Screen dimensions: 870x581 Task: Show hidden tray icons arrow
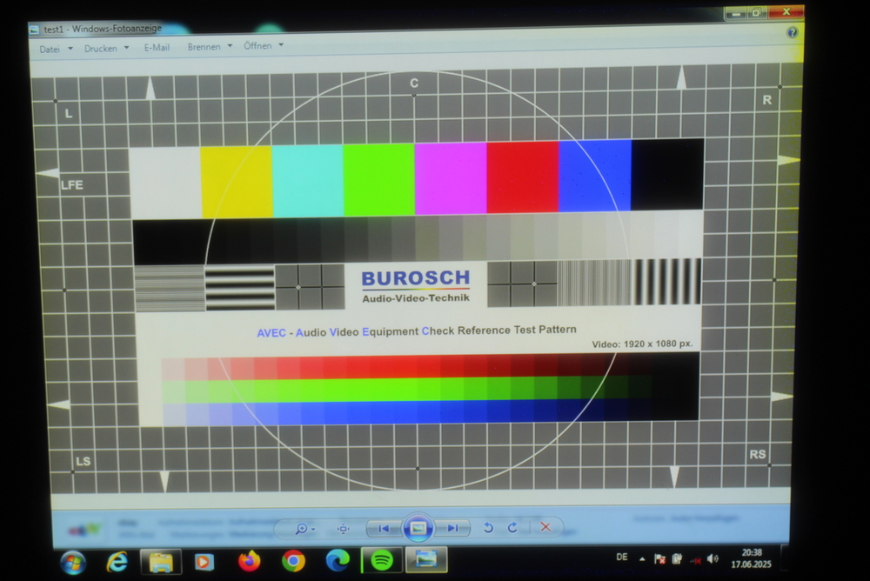pyautogui.click(x=642, y=559)
